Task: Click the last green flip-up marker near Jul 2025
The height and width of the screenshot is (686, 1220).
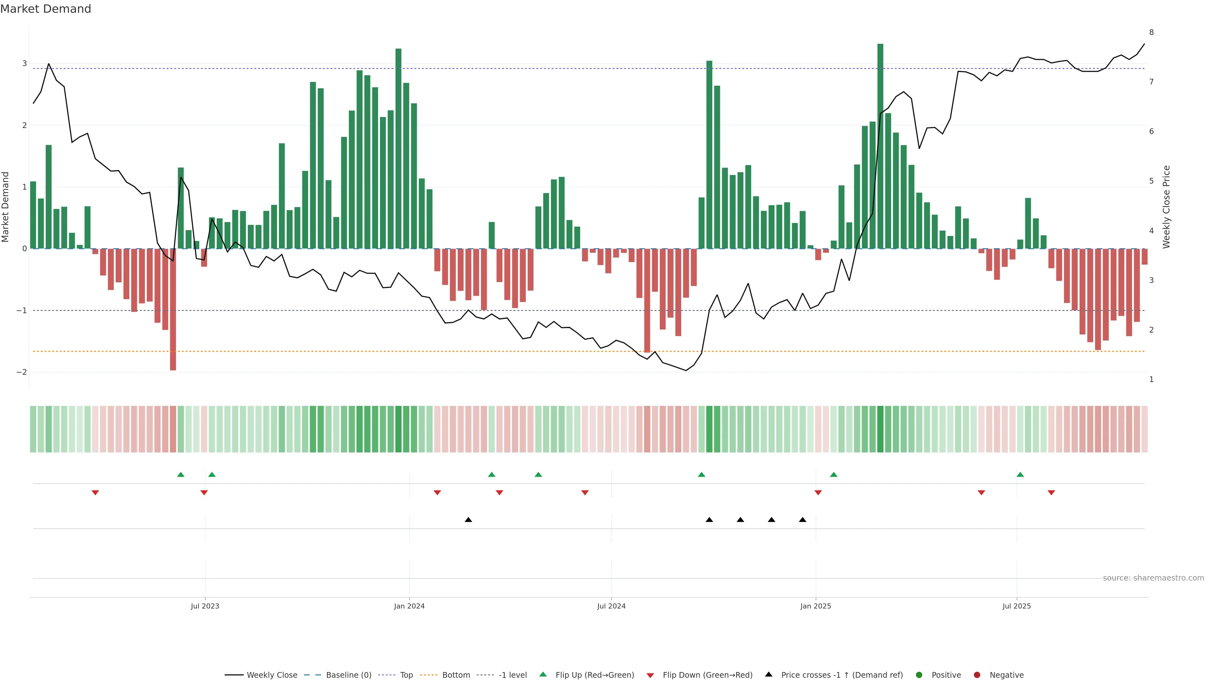Action: [1020, 475]
